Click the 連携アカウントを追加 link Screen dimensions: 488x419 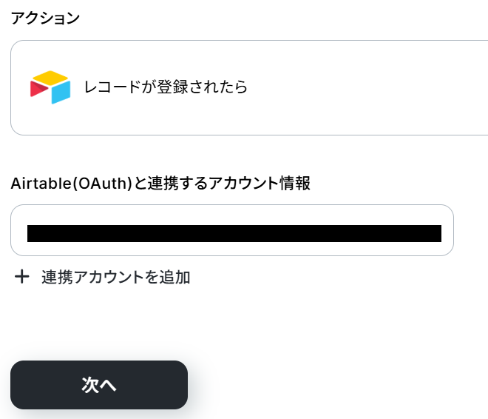pos(115,277)
